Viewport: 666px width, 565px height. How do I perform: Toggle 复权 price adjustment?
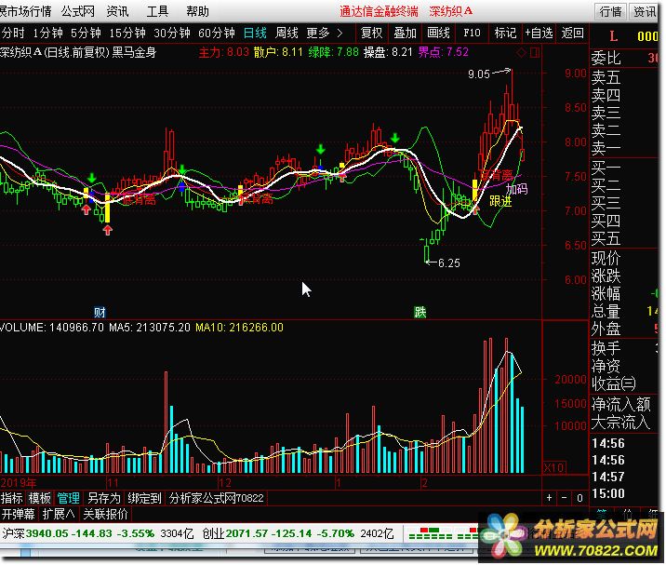point(371,33)
